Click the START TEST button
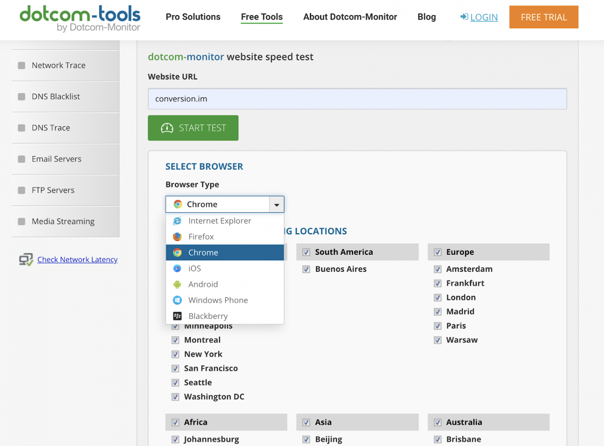604x446 pixels. 193,128
